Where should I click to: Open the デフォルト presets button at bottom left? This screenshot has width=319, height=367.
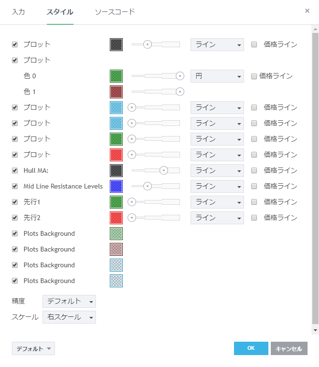[33, 348]
